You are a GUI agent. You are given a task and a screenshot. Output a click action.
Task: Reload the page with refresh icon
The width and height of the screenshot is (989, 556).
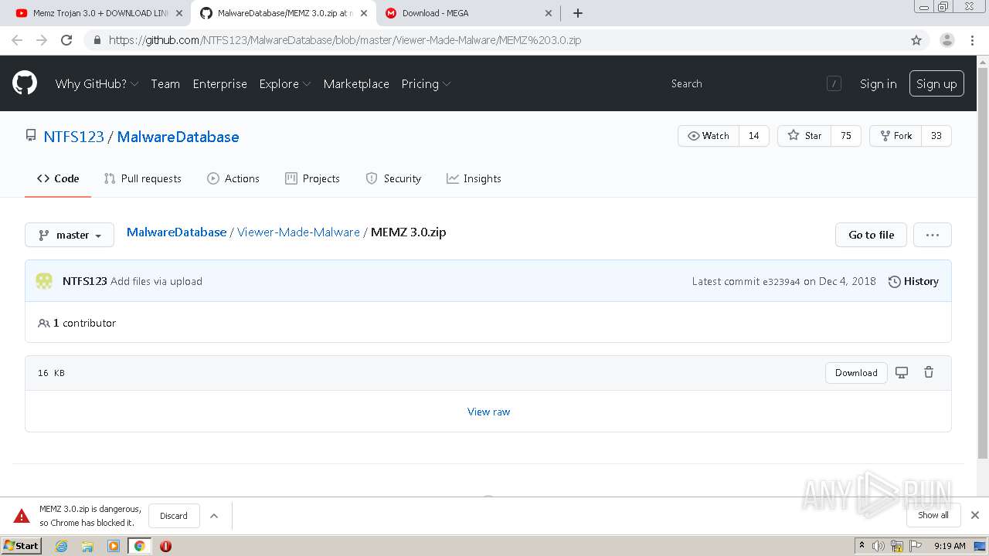click(x=66, y=40)
